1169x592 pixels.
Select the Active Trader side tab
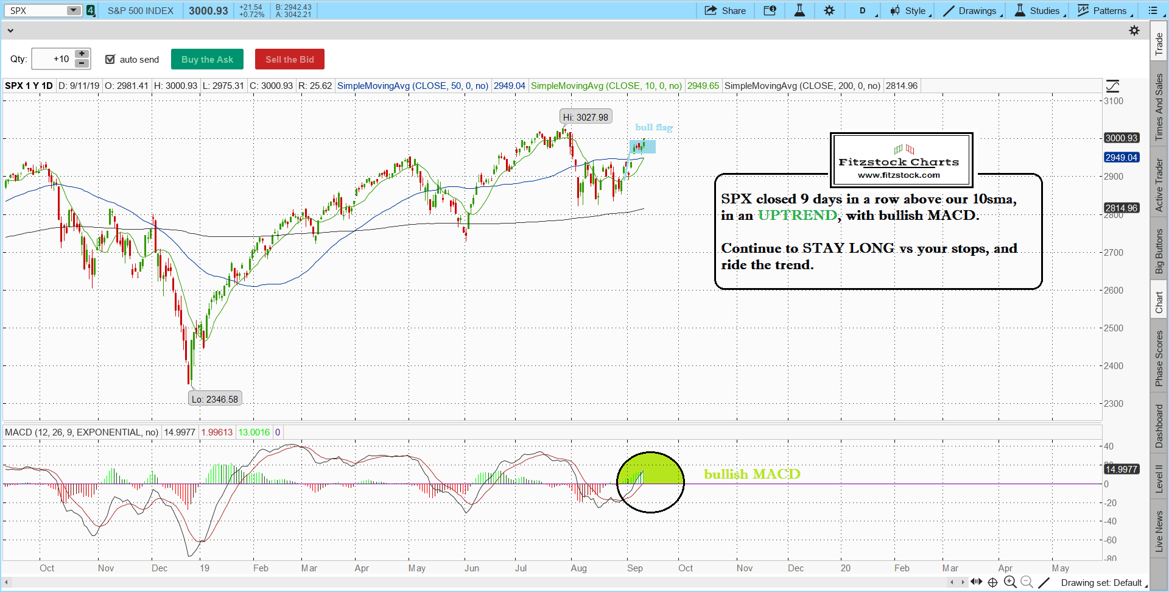tap(1159, 185)
